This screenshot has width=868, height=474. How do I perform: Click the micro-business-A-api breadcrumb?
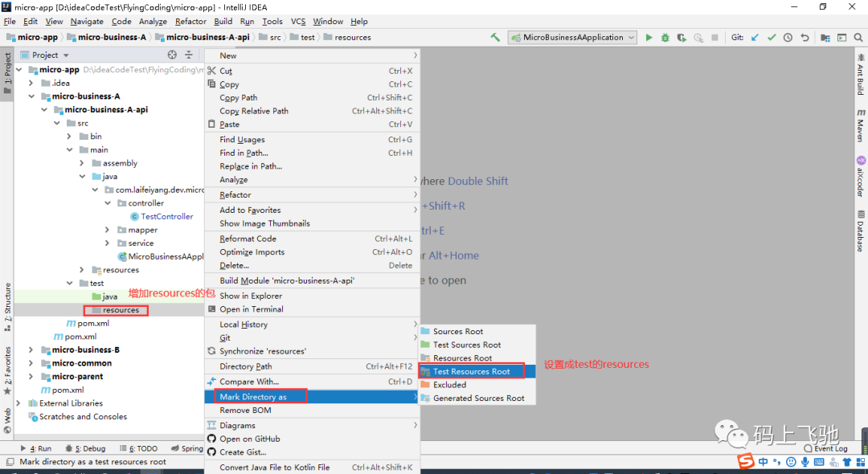pyautogui.click(x=202, y=37)
